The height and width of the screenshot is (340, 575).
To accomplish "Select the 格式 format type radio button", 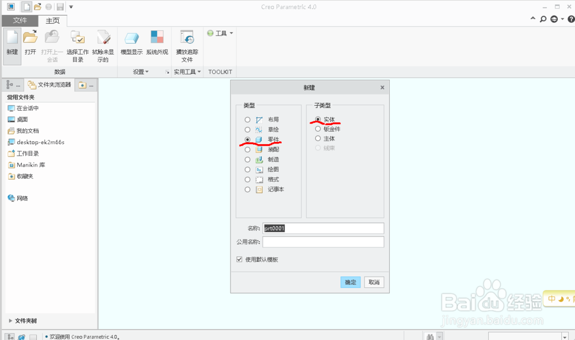I will (x=247, y=180).
